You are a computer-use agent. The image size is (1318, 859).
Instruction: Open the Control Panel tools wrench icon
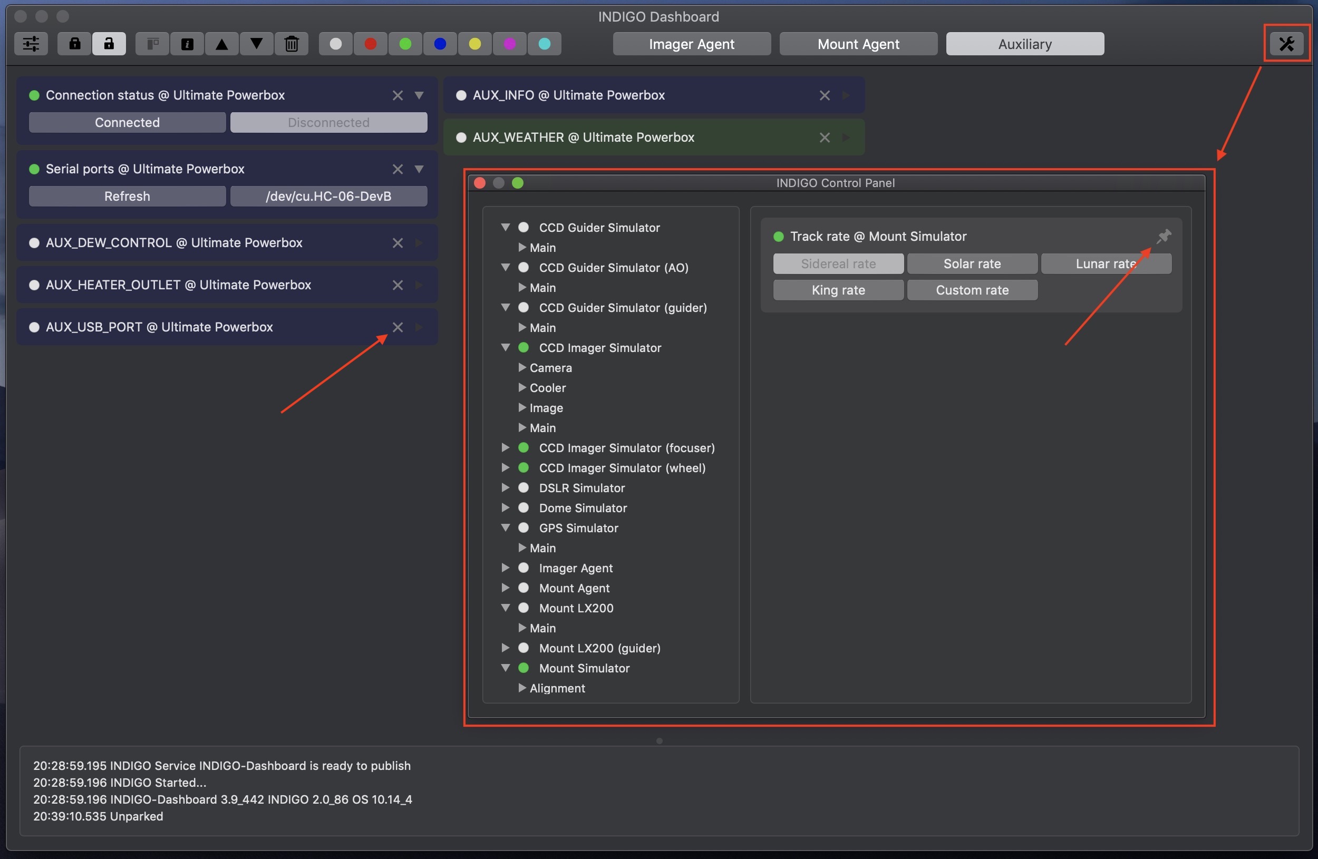(1286, 44)
